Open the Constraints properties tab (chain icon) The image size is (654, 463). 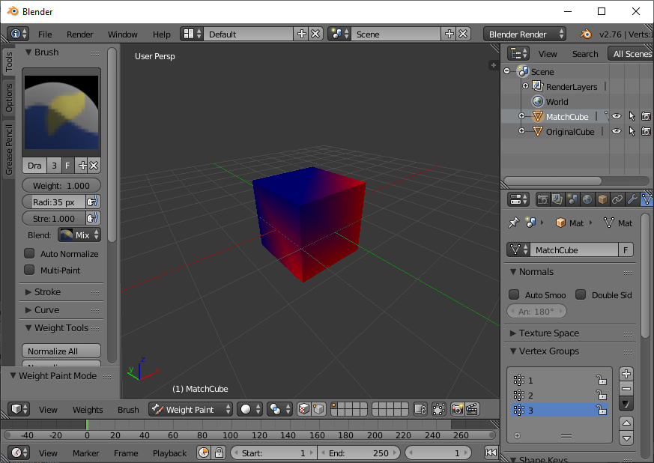pyautogui.click(x=617, y=199)
